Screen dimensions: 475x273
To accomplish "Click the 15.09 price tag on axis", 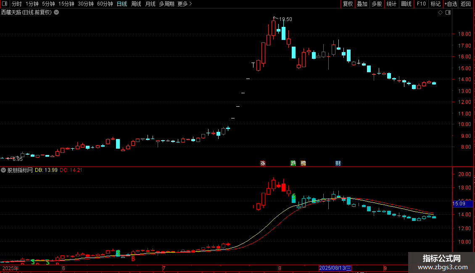I will click(x=462, y=204).
